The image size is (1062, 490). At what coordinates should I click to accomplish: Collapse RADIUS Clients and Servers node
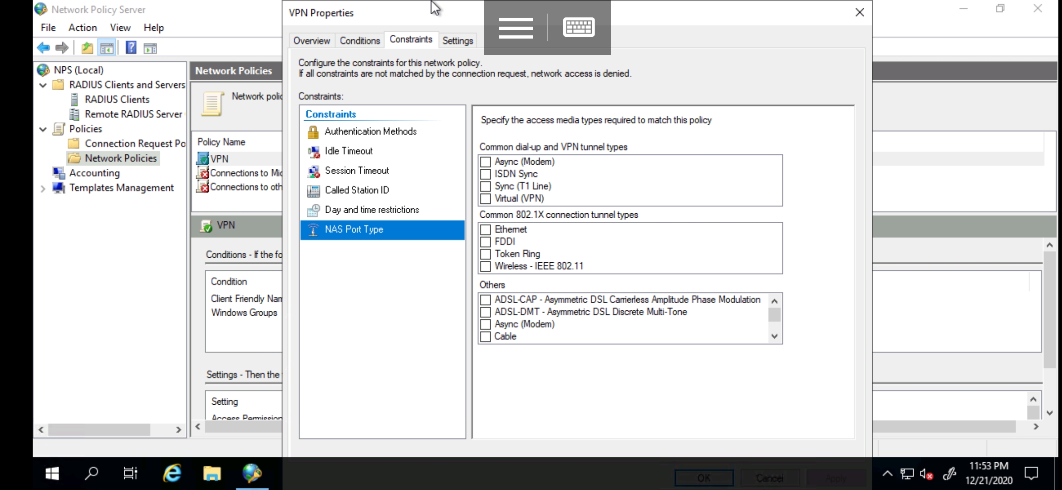[43, 85]
